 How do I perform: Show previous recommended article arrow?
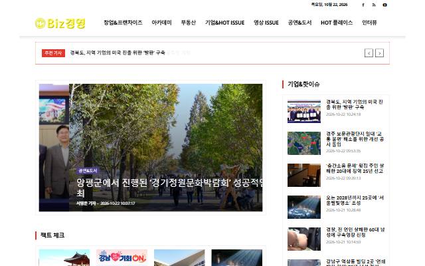tap(369, 53)
